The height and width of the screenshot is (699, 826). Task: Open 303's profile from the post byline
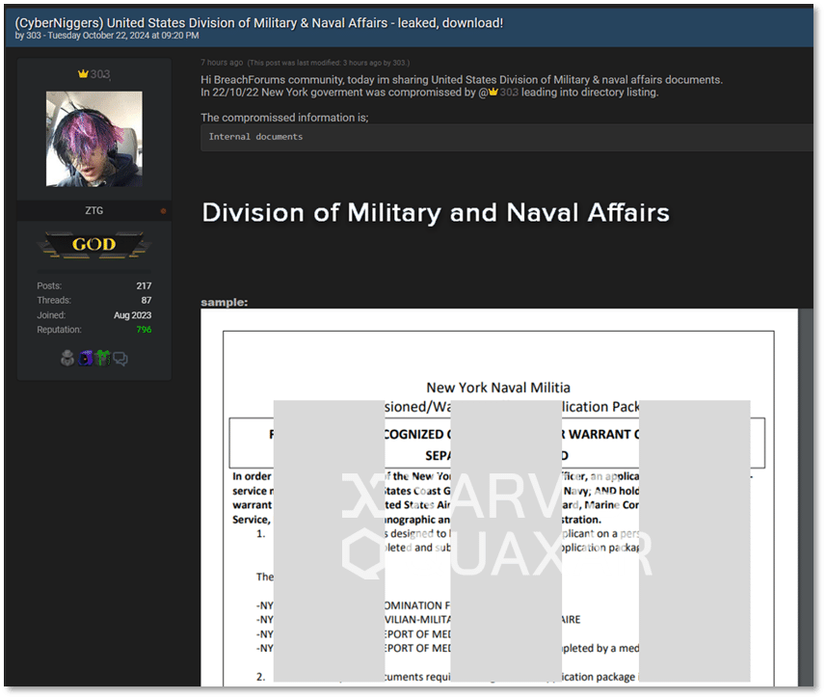coord(33,35)
